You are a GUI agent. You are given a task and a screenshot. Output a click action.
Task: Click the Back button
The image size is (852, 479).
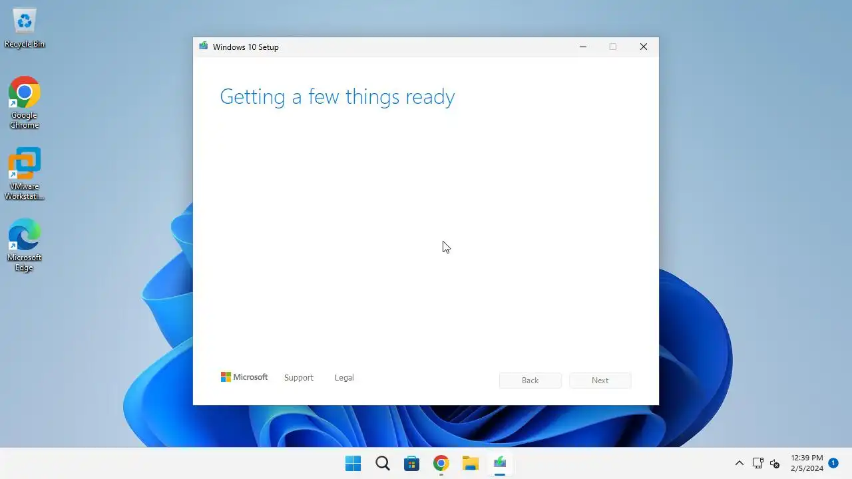coord(531,380)
